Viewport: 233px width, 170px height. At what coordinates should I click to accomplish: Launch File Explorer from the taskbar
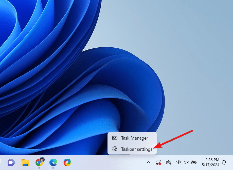coord(25,162)
